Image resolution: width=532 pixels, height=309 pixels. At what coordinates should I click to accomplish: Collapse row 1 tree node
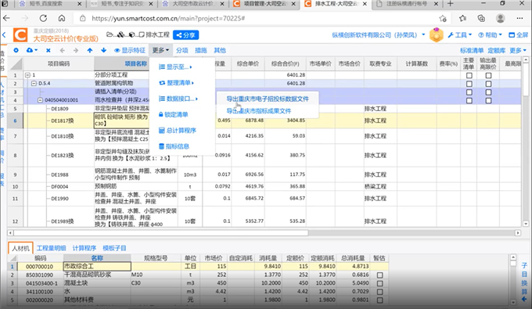27,75
